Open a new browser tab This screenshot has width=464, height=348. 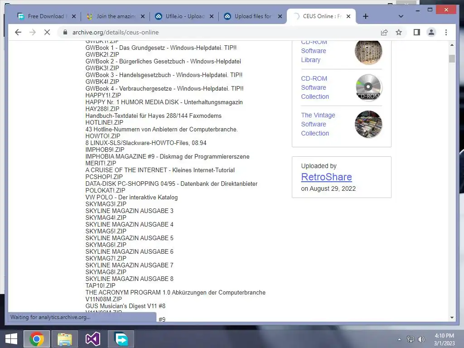366,16
